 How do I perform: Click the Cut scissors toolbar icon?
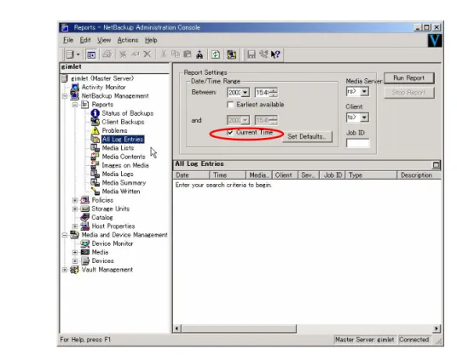coord(164,54)
